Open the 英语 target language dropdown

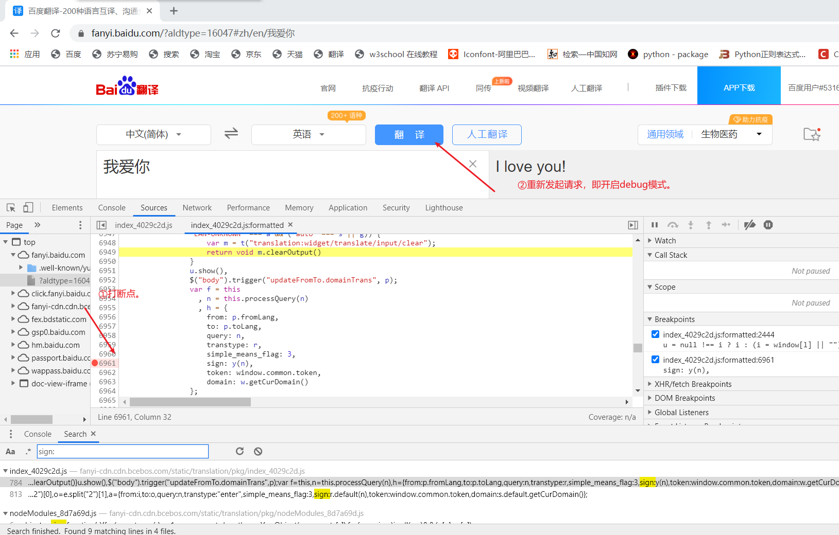click(309, 134)
